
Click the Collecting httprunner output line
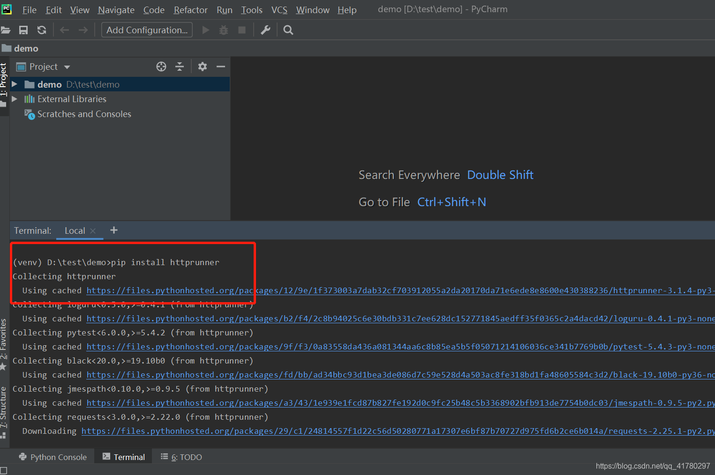pos(64,276)
